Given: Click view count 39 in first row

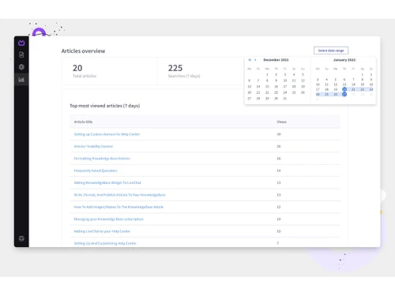Looking at the screenshot, I should tap(279, 134).
